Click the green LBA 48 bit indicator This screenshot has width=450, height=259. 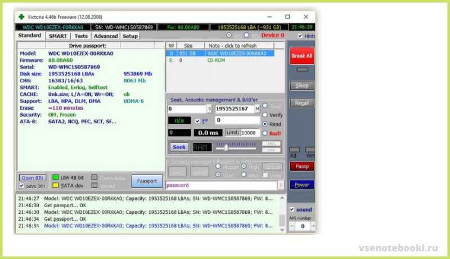(55, 177)
